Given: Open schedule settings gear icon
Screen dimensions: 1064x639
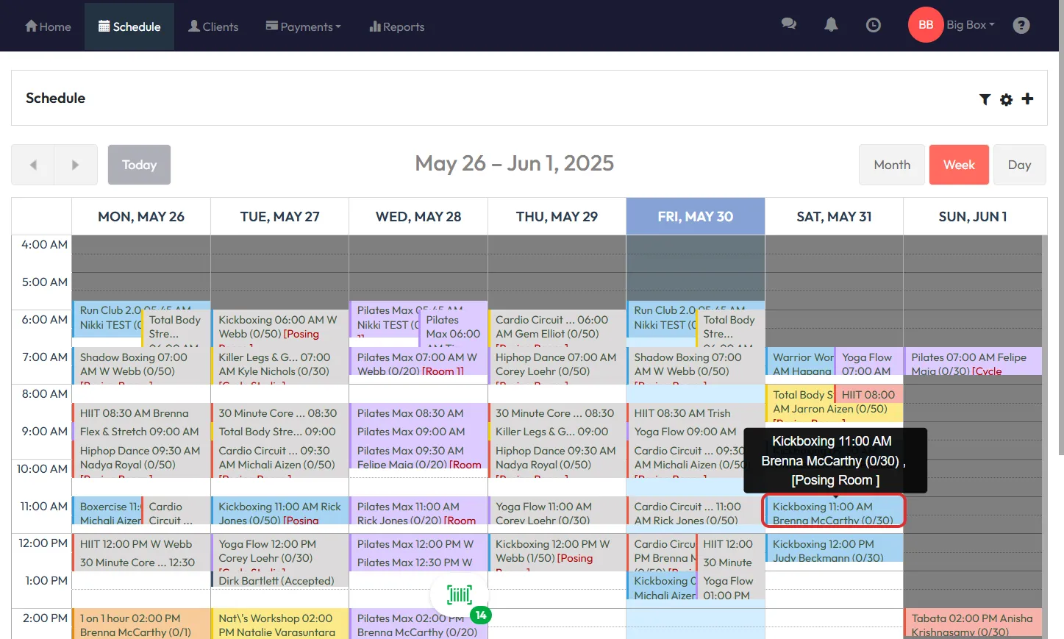Looking at the screenshot, I should pyautogui.click(x=1006, y=99).
